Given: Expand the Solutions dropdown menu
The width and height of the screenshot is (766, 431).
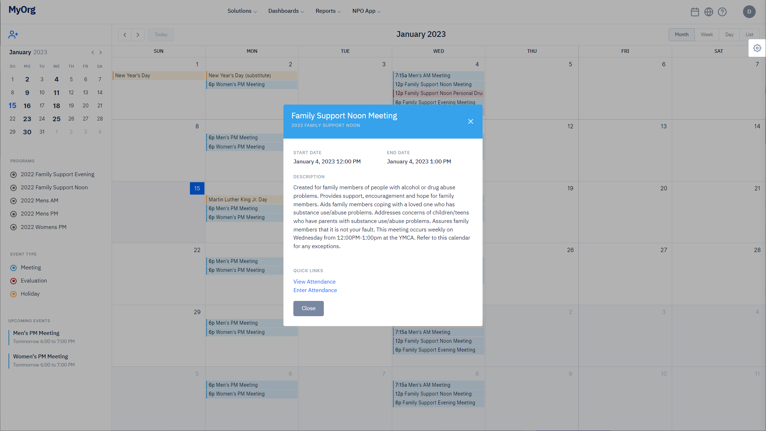Looking at the screenshot, I should [x=242, y=11].
